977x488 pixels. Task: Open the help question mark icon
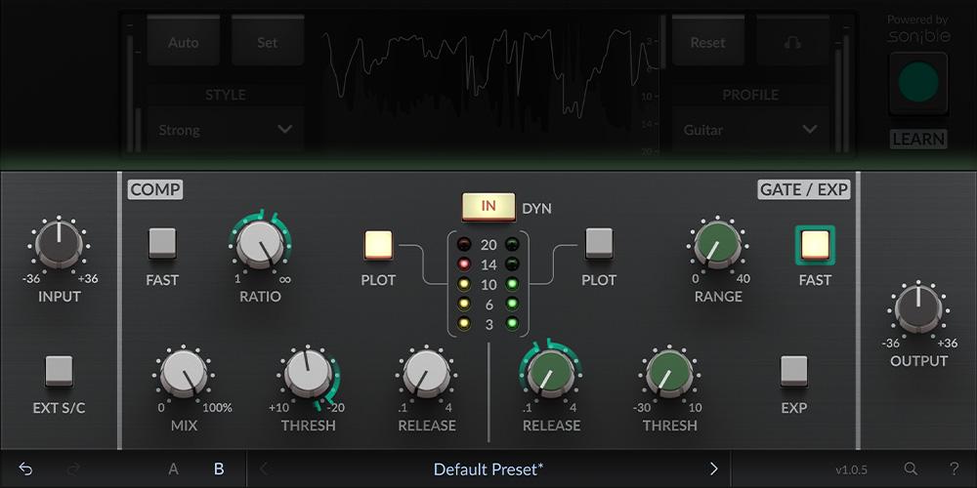pyautogui.click(x=954, y=468)
